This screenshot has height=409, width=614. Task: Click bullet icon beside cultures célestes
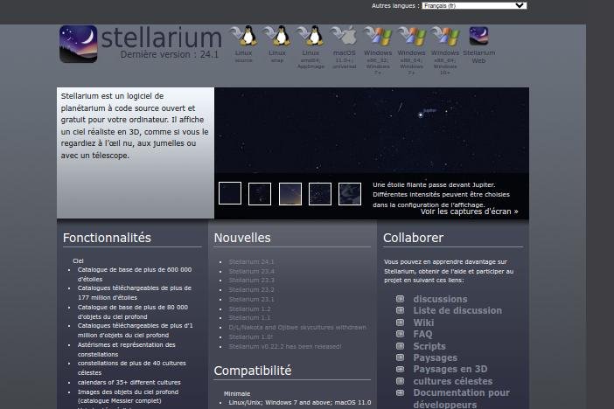tap(400, 381)
